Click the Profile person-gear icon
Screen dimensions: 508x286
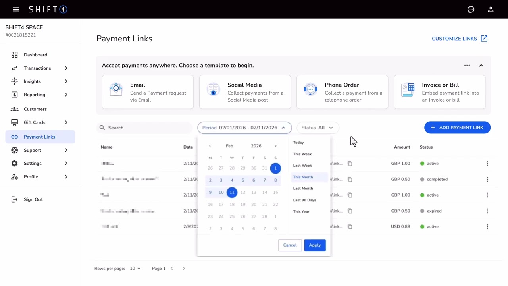(x=15, y=177)
